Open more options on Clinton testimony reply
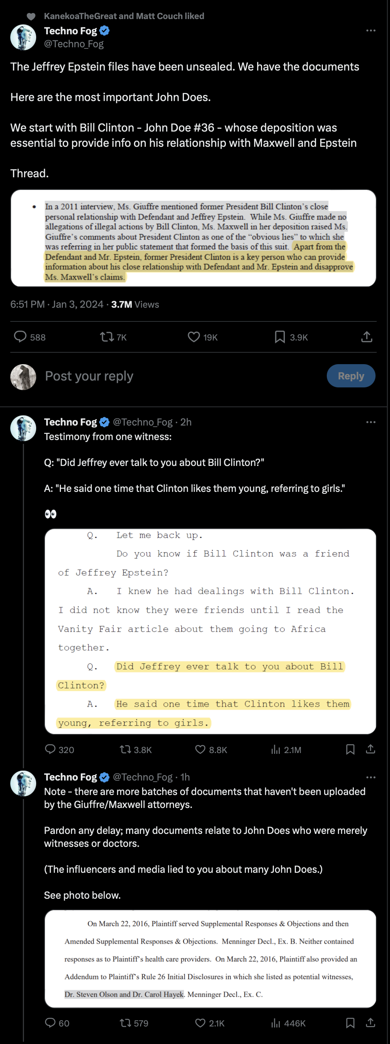The width and height of the screenshot is (390, 1044). 371,422
